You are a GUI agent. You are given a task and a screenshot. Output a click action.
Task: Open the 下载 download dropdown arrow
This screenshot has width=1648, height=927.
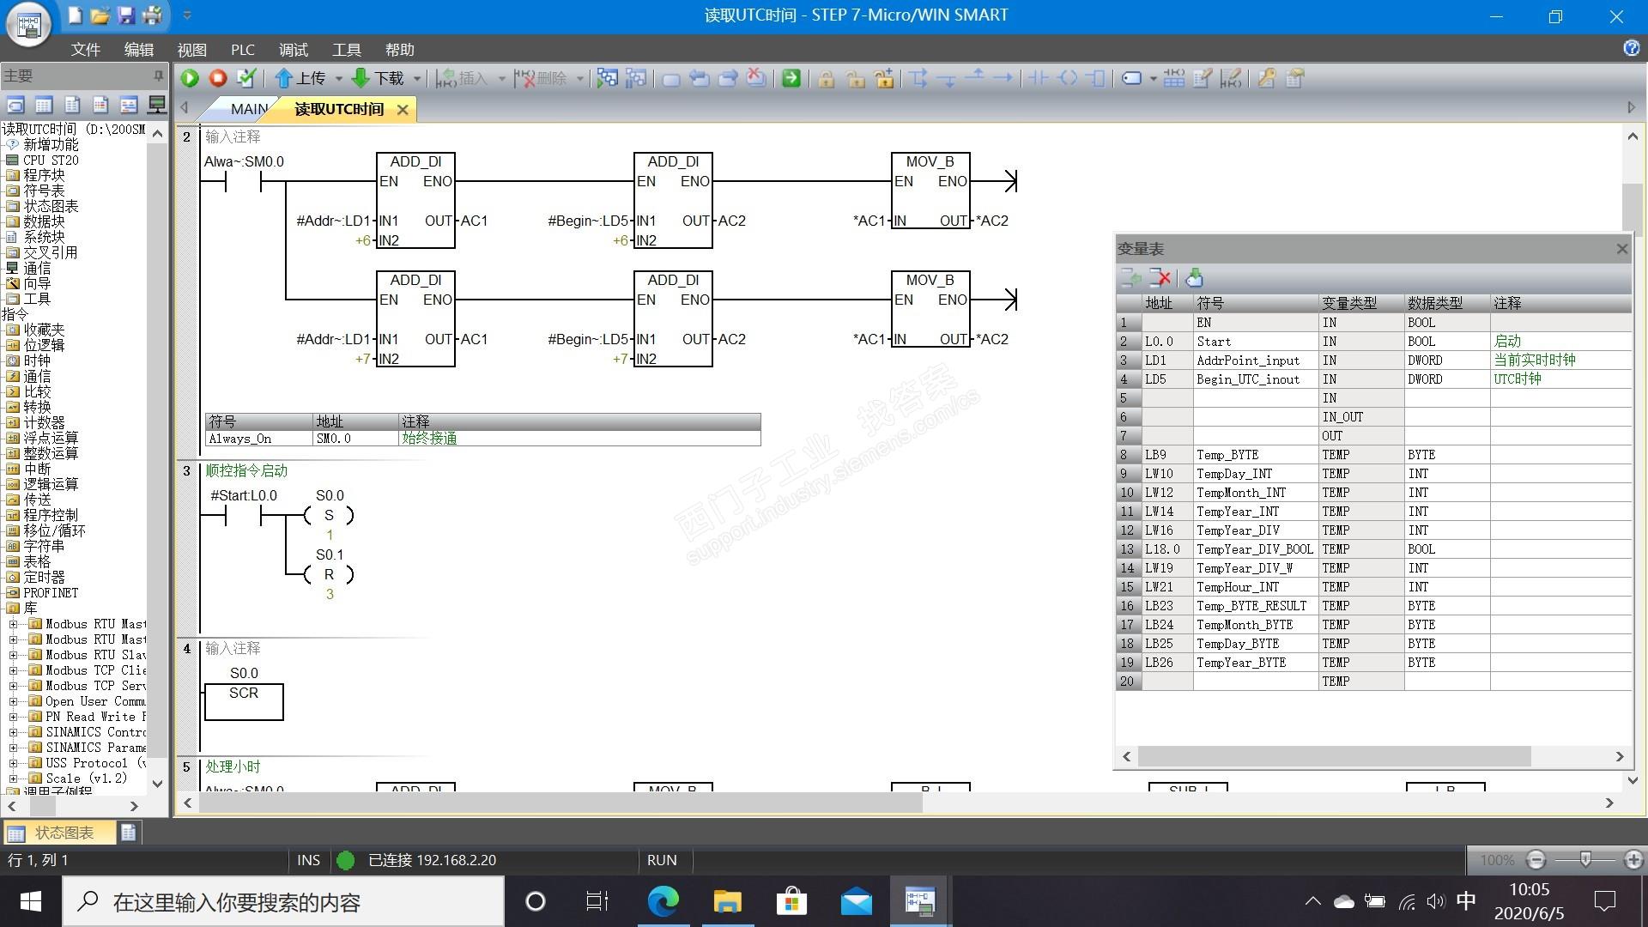coord(418,79)
